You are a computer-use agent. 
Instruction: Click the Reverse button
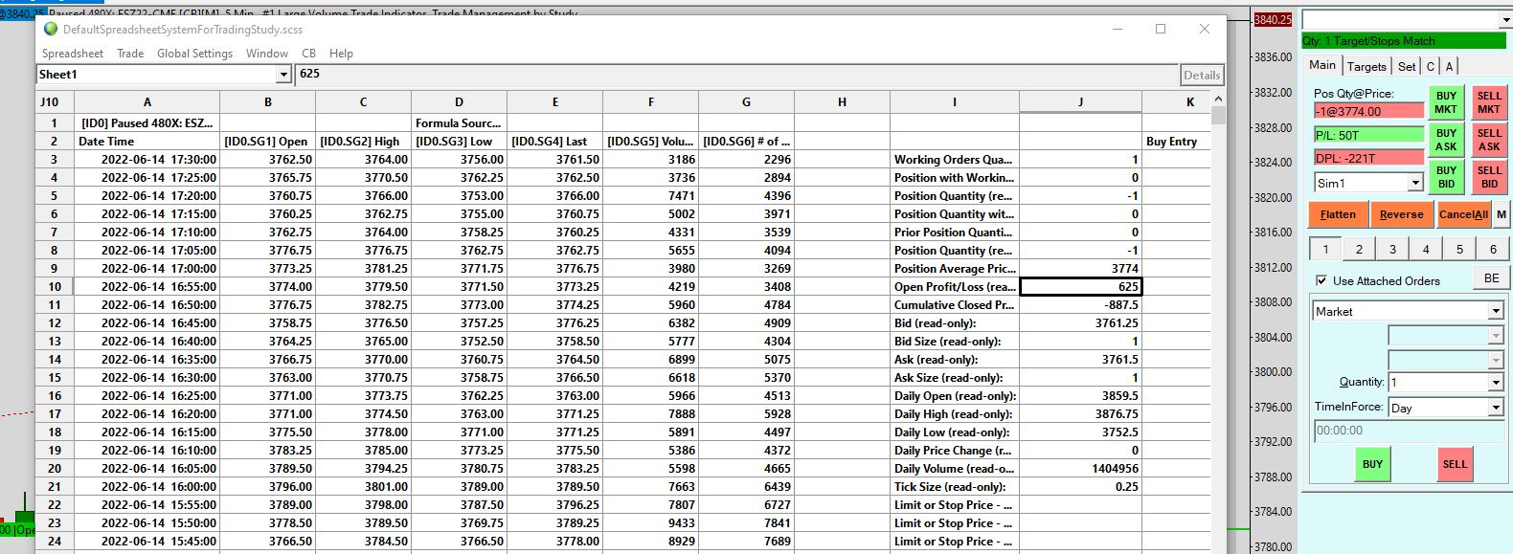(x=1401, y=214)
